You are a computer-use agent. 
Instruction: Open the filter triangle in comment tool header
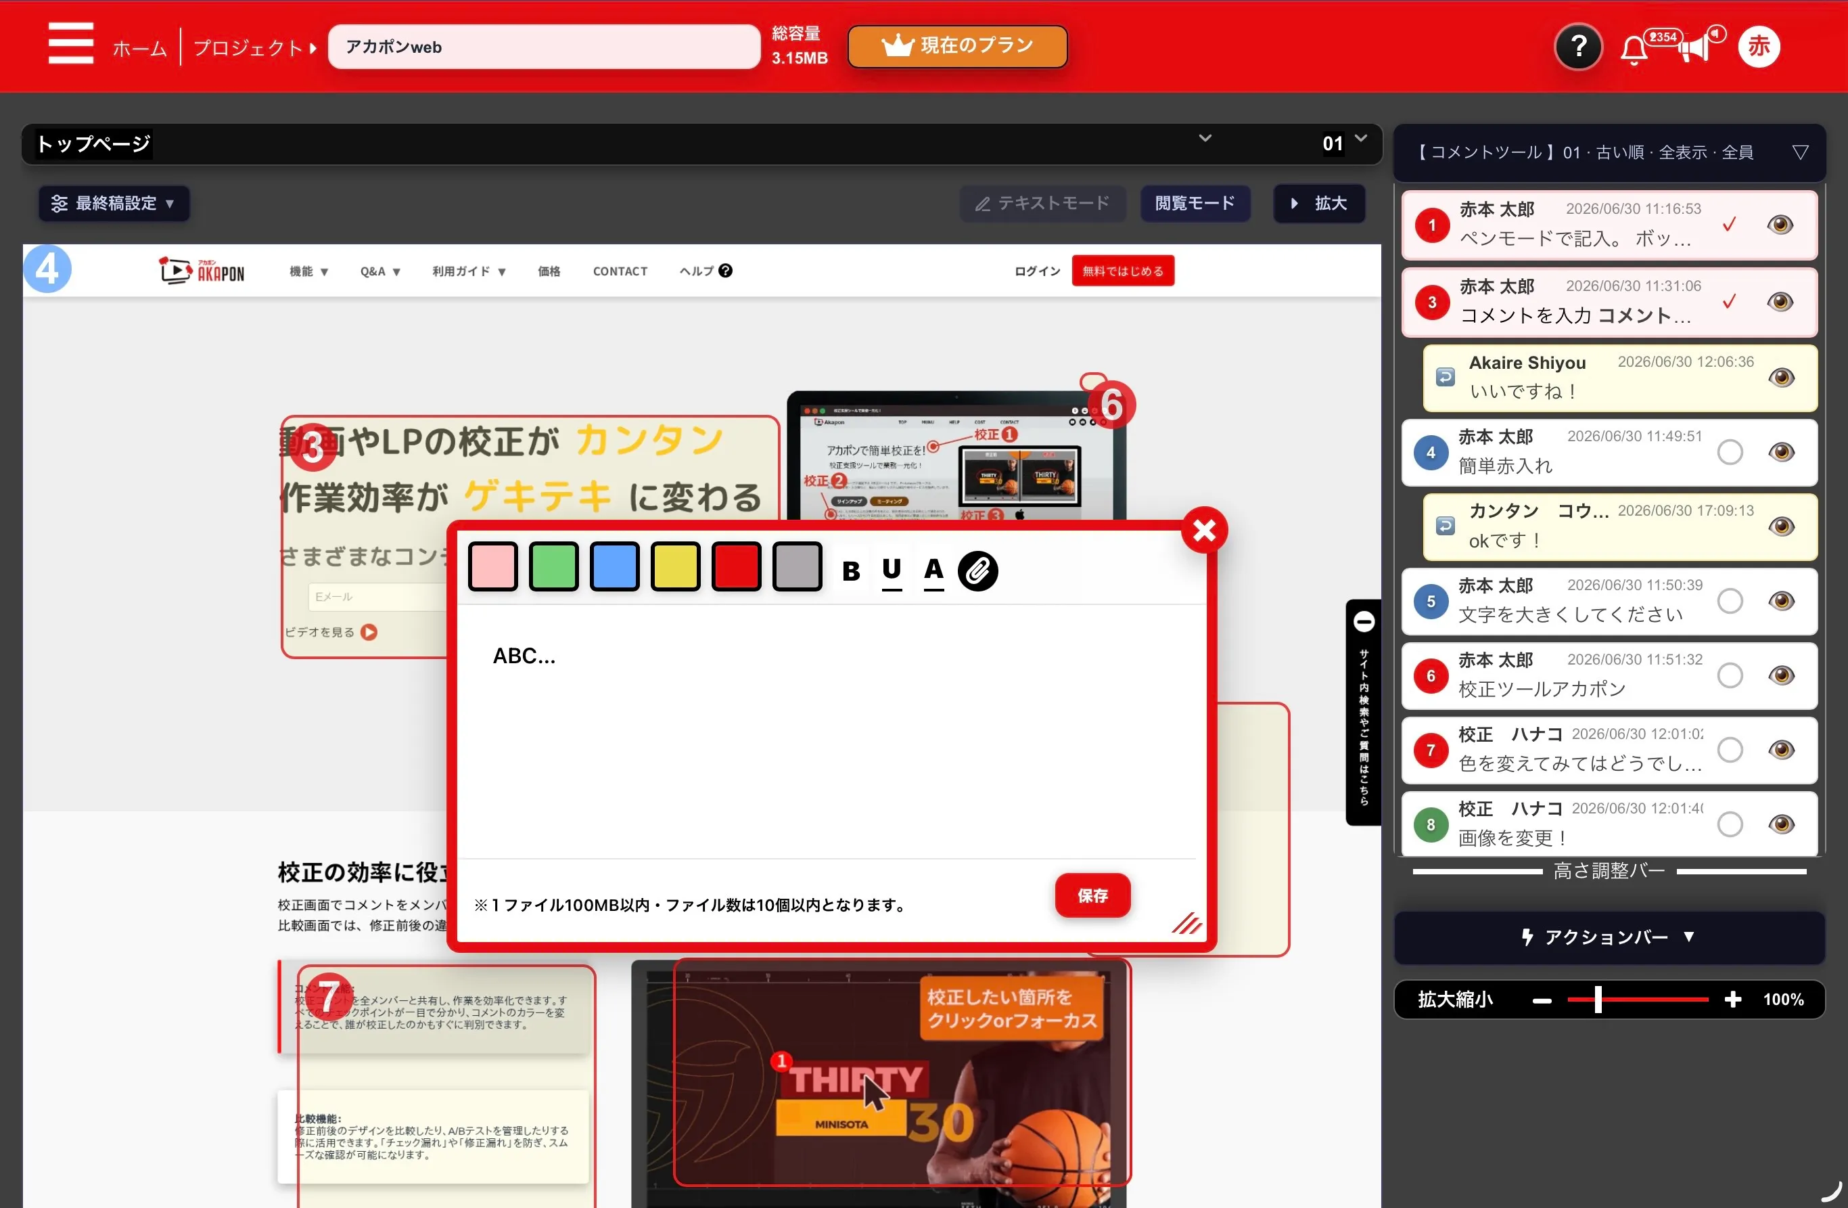[x=1800, y=152]
